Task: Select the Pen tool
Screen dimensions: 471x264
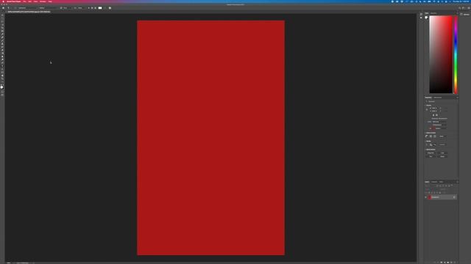Action: (2, 62)
